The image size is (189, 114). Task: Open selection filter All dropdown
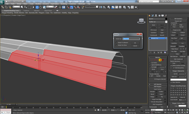16,7
